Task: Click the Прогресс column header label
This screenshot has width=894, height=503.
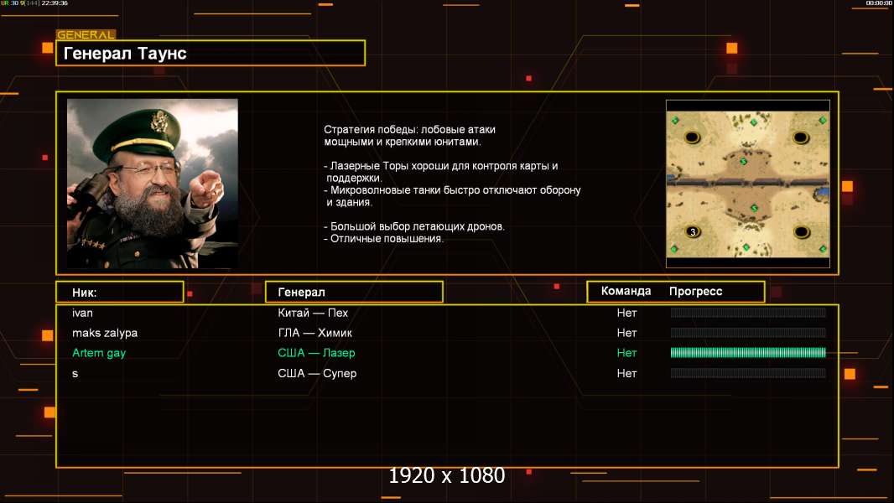Action: coord(695,291)
